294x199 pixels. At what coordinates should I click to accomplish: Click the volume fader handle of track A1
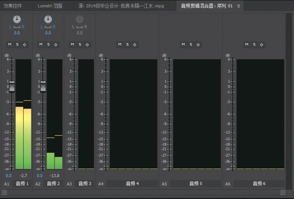(12, 87)
